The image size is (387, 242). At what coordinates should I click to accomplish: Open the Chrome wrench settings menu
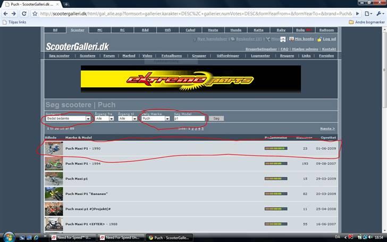point(380,14)
